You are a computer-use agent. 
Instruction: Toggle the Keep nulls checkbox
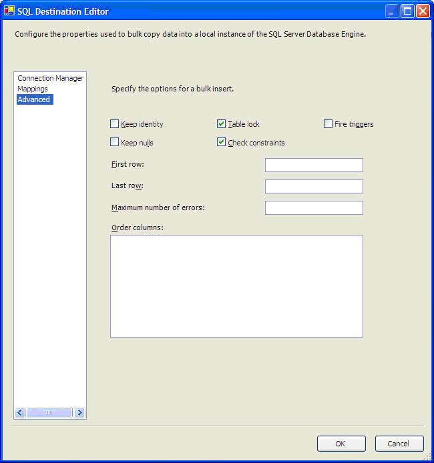pos(115,142)
